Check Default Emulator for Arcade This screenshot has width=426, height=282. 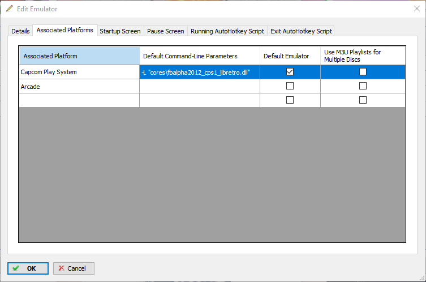290,86
